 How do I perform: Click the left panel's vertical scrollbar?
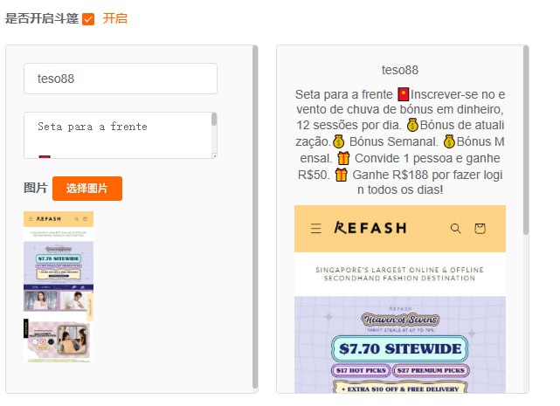pyautogui.click(x=255, y=217)
